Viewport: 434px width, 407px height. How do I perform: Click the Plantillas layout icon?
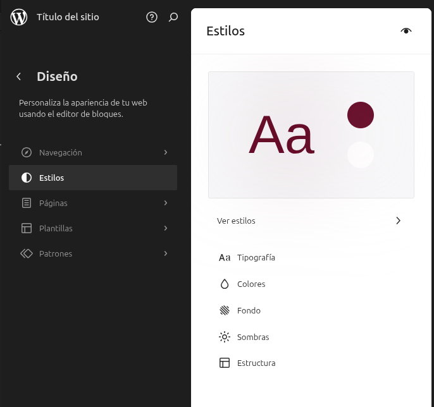[27, 228]
